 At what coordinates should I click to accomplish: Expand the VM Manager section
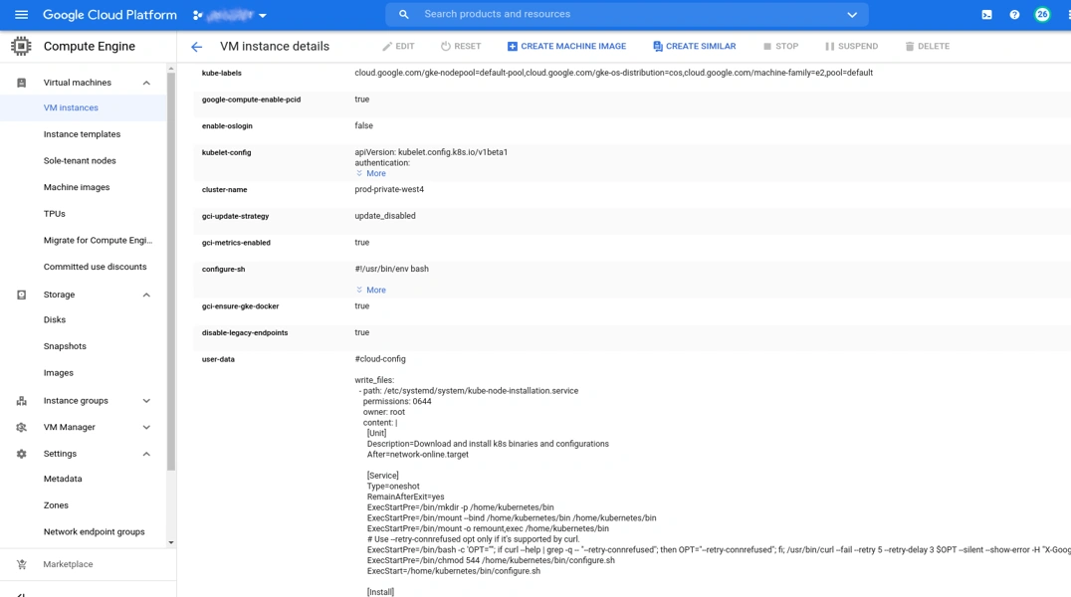coord(146,427)
